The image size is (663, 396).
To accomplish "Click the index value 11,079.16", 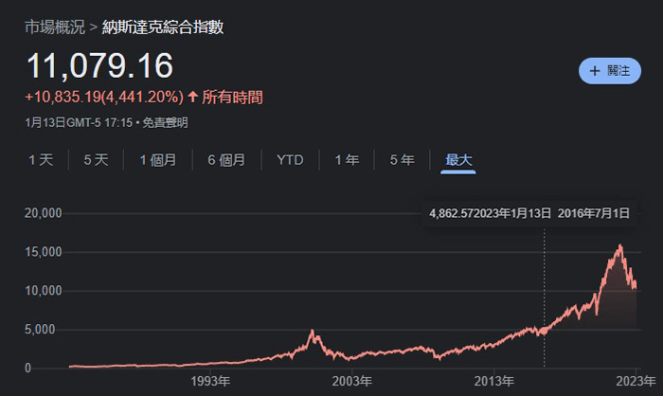I will point(99,65).
